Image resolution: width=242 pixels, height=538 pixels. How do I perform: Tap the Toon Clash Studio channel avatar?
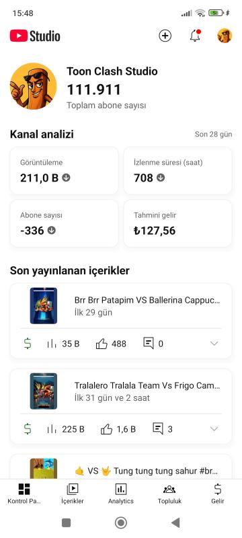pos(33,86)
